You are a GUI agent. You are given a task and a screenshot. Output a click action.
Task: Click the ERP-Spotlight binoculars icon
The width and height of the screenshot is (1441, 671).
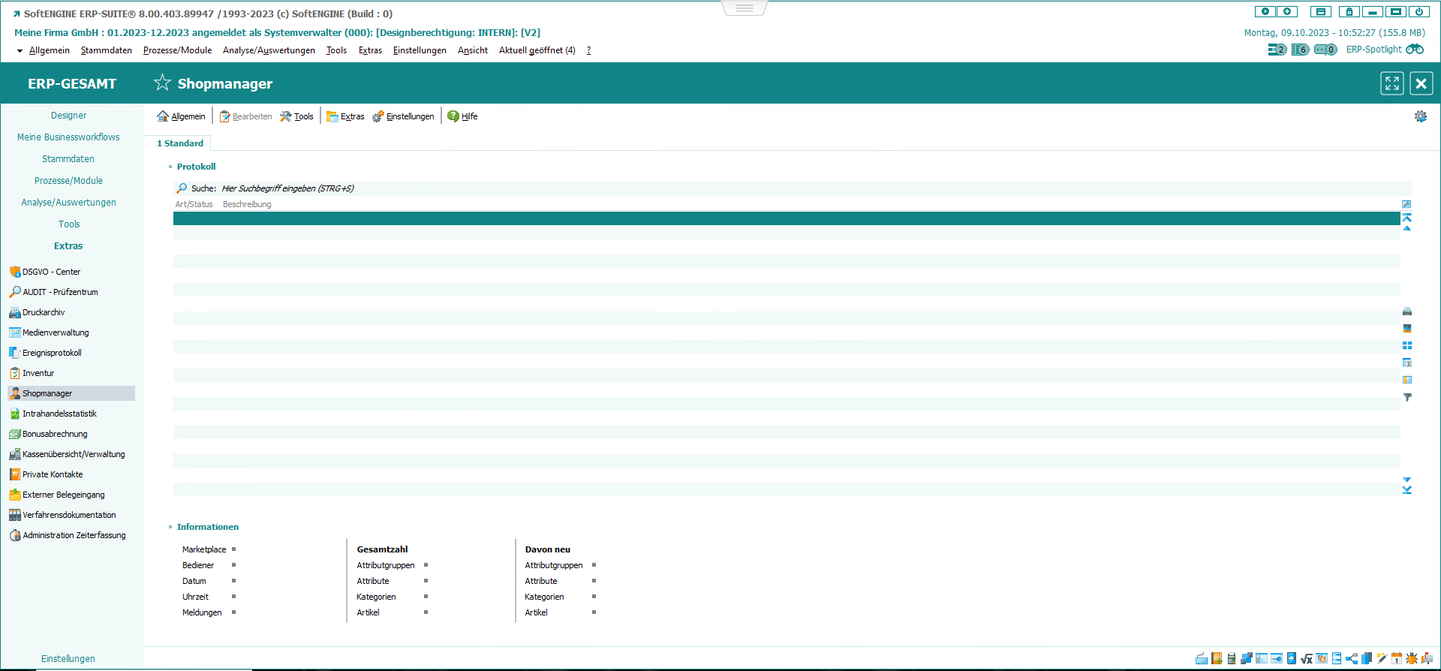1415,50
